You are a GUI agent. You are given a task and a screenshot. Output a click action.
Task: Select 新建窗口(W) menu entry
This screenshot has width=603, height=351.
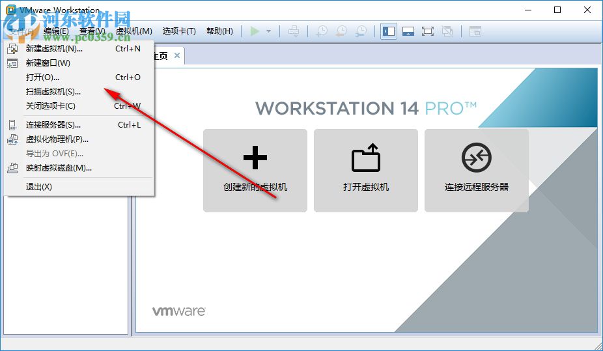click(x=79, y=63)
